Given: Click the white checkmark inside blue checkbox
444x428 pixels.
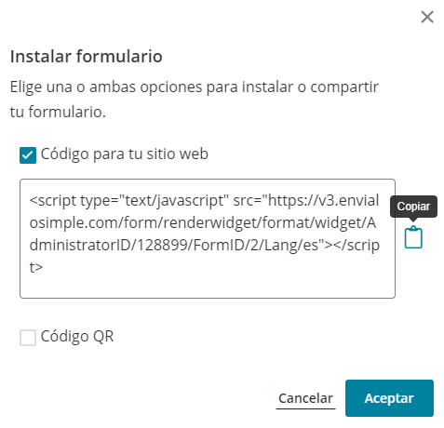Looking at the screenshot, I should coord(28,155).
